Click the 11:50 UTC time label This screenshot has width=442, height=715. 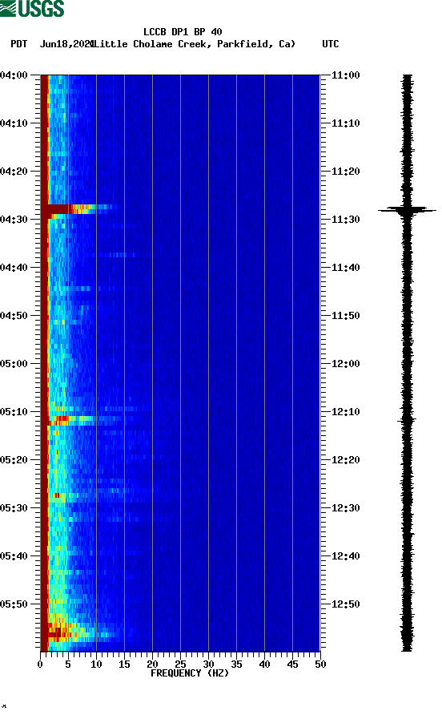pos(345,316)
